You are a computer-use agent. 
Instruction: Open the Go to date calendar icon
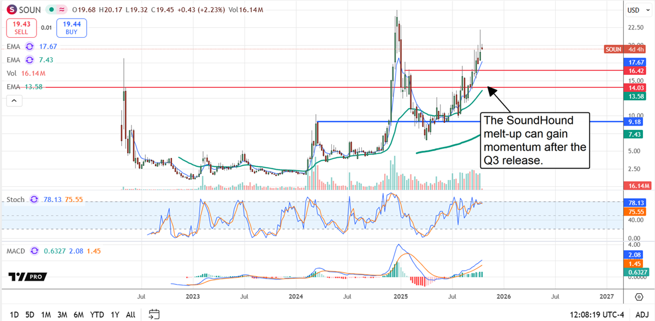[154, 314]
